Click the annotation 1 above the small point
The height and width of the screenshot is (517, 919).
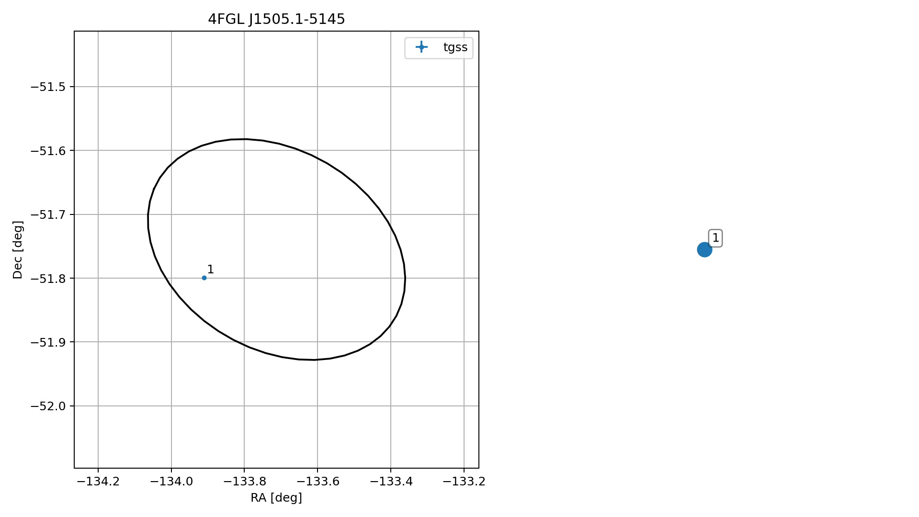pyautogui.click(x=210, y=270)
